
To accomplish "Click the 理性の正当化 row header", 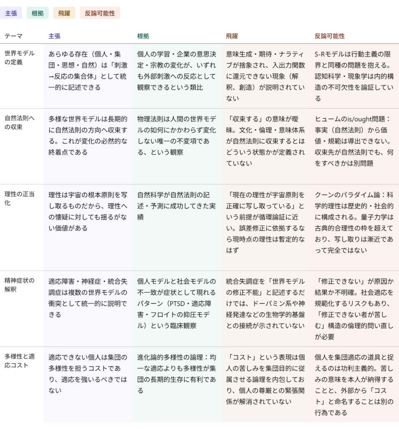I will (20, 199).
